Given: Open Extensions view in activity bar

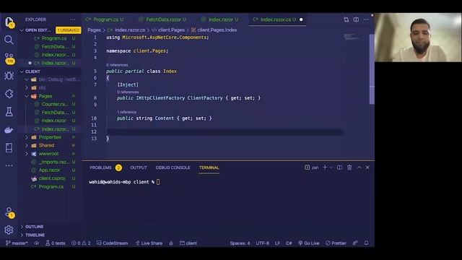Looking at the screenshot, I should pos(9,94).
